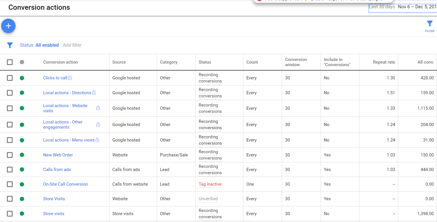Click lock icon next to Local actions - Directions
Screen dimensions: 437x222
coord(94,93)
